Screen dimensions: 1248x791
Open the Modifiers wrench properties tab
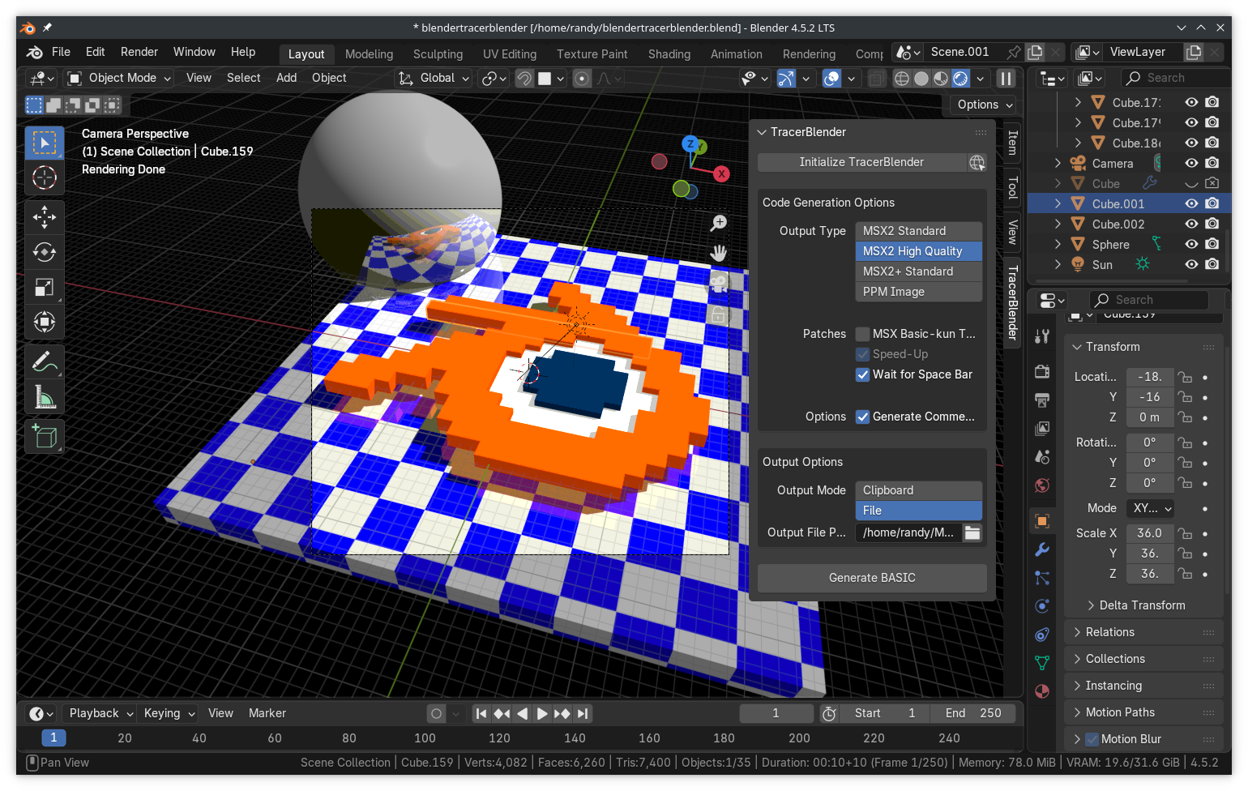pyautogui.click(x=1042, y=549)
